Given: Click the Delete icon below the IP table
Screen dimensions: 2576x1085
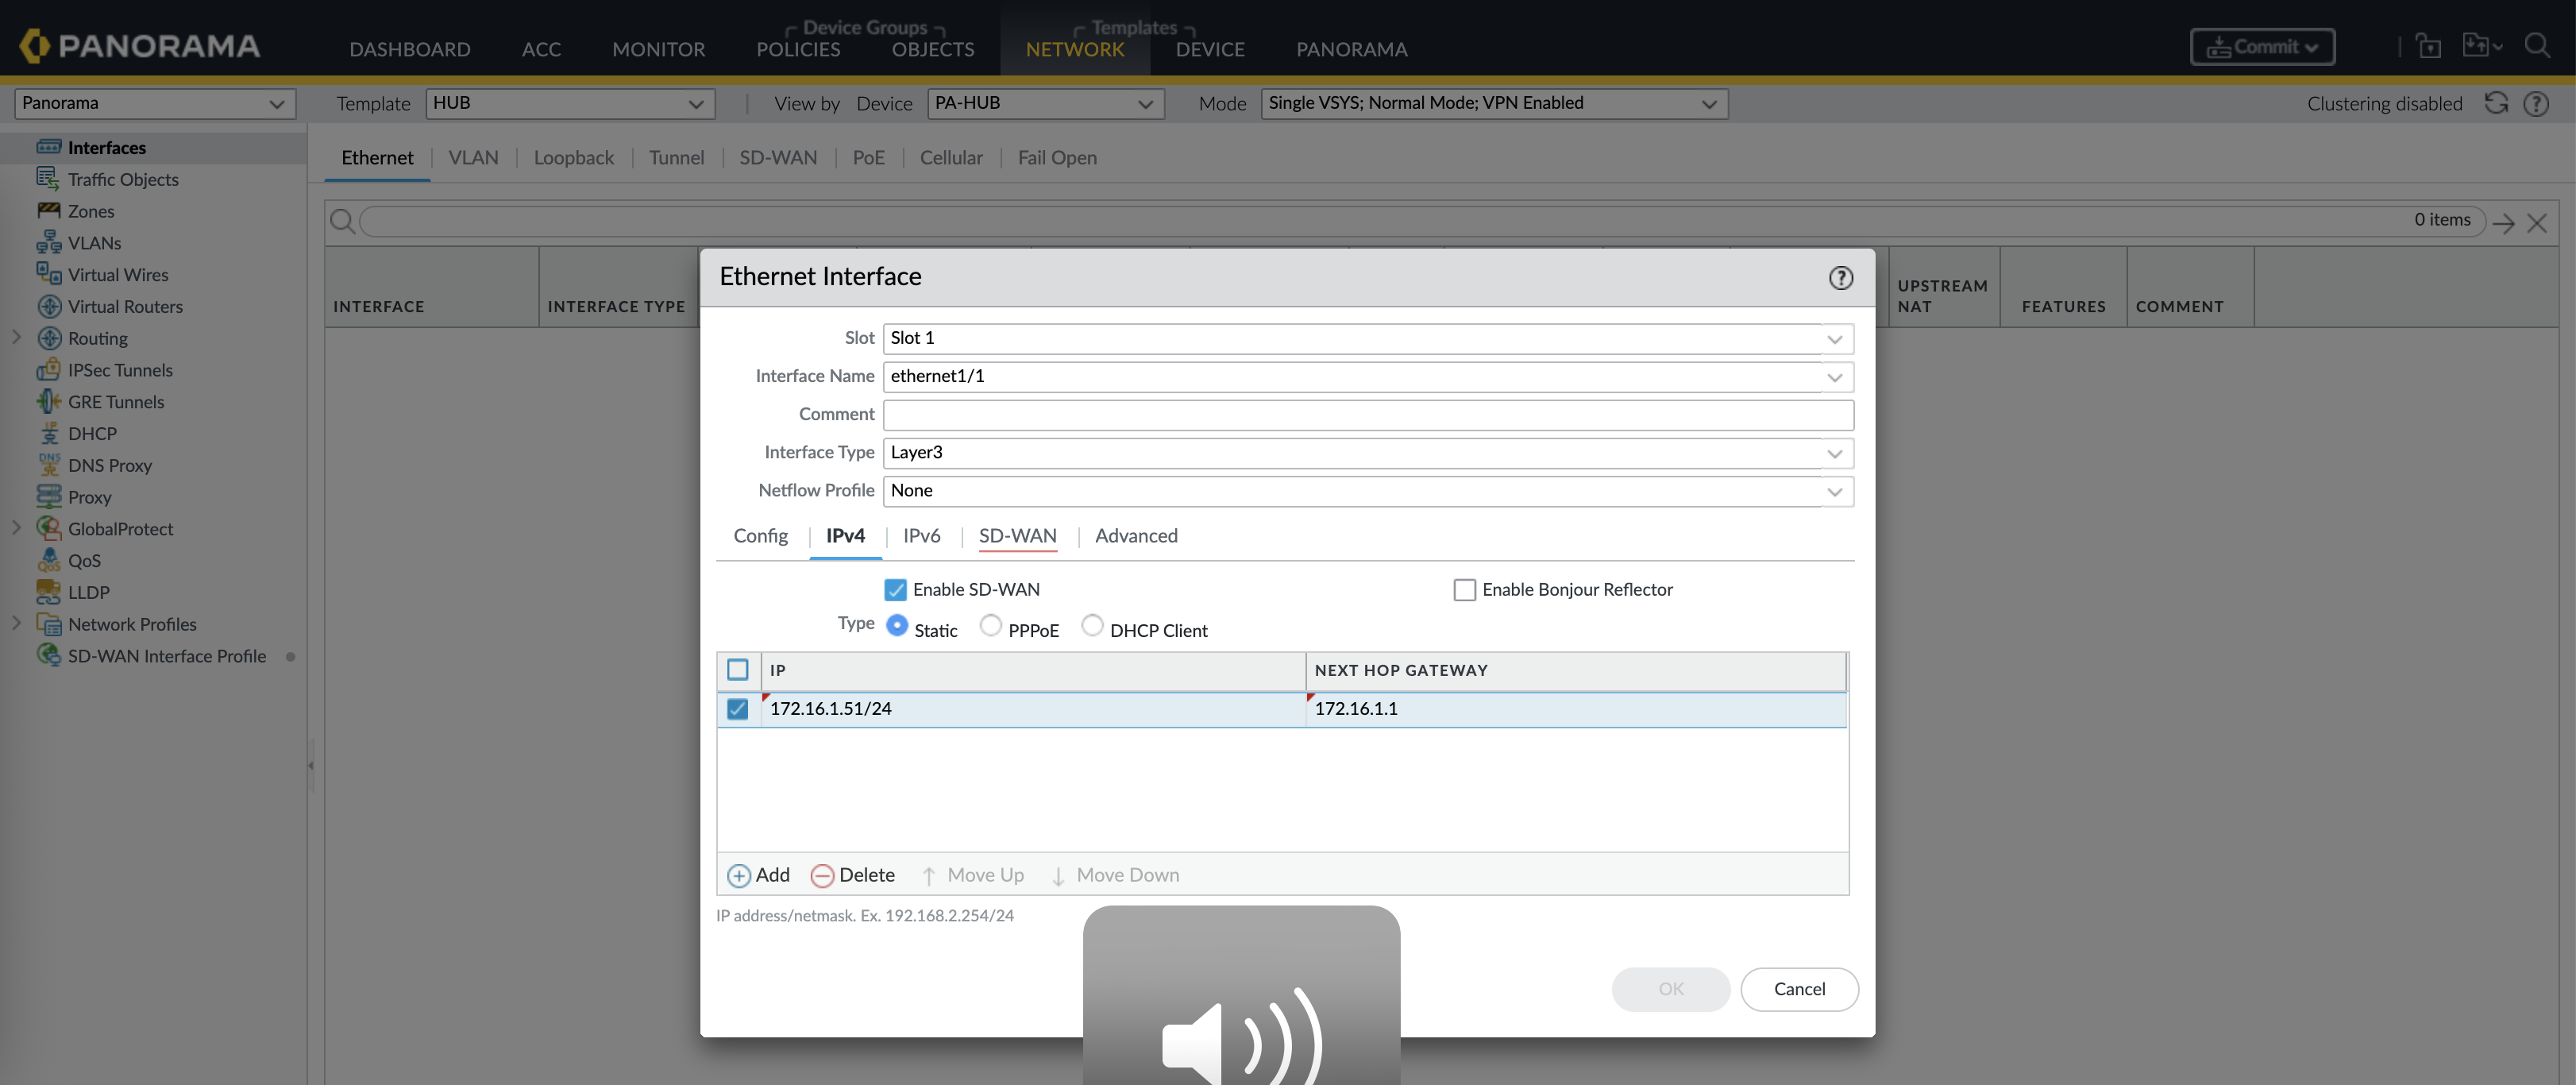Looking at the screenshot, I should pos(822,876).
